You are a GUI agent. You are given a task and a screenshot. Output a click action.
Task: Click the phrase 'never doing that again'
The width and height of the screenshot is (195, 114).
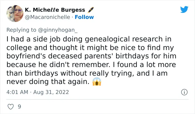coord(48,82)
